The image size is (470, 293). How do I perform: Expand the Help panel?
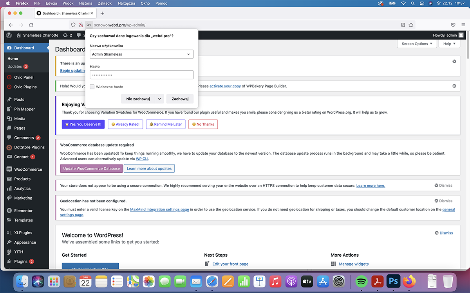point(449,44)
